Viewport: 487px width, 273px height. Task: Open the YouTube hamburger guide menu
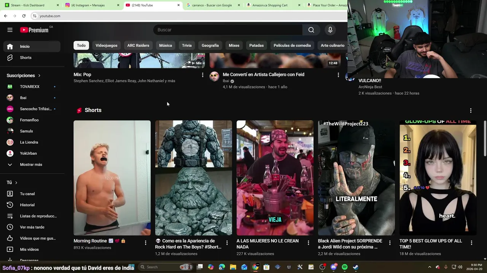click(10, 30)
